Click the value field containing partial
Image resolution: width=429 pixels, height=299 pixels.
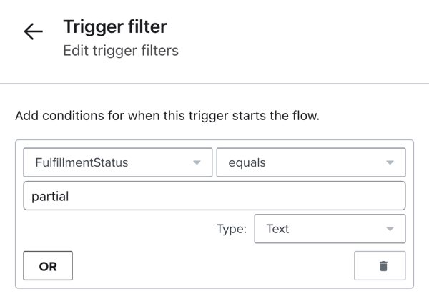coord(214,195)
